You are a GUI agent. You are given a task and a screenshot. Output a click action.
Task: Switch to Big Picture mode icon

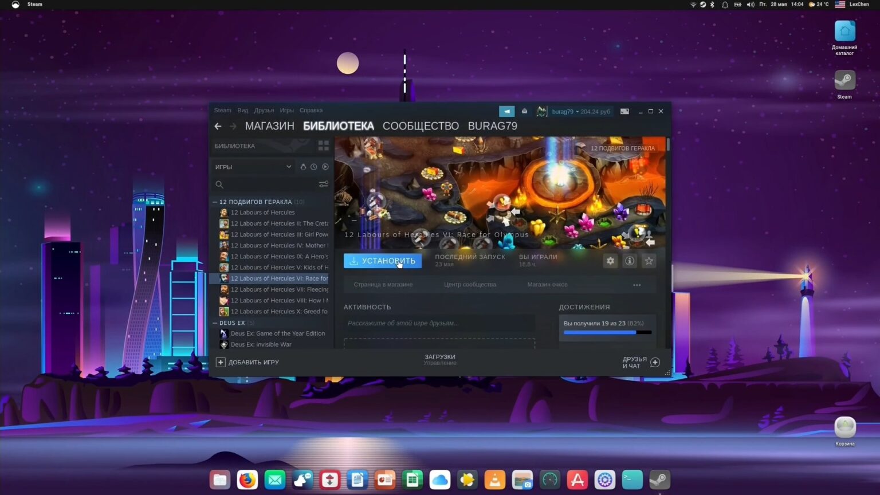[624, 111]
